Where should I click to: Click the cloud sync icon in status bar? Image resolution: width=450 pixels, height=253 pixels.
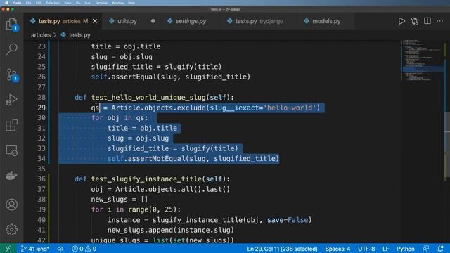(60, 249)
